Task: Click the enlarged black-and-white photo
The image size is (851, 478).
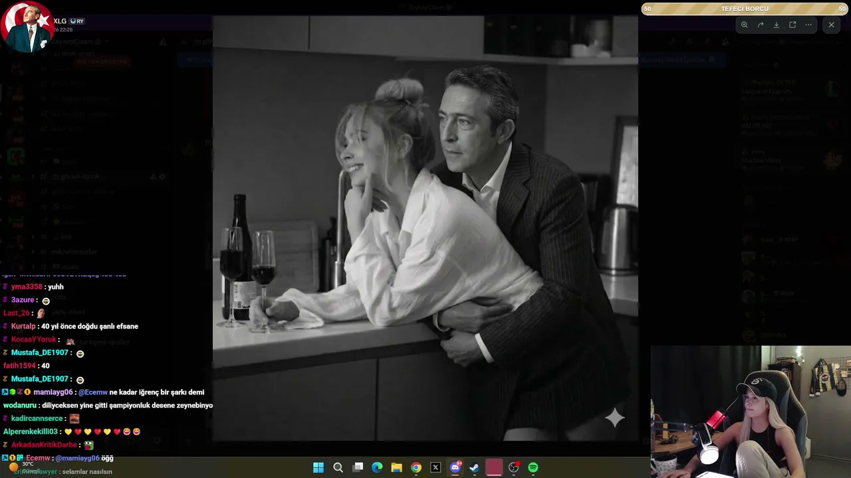Action: [x=425, y=228]
